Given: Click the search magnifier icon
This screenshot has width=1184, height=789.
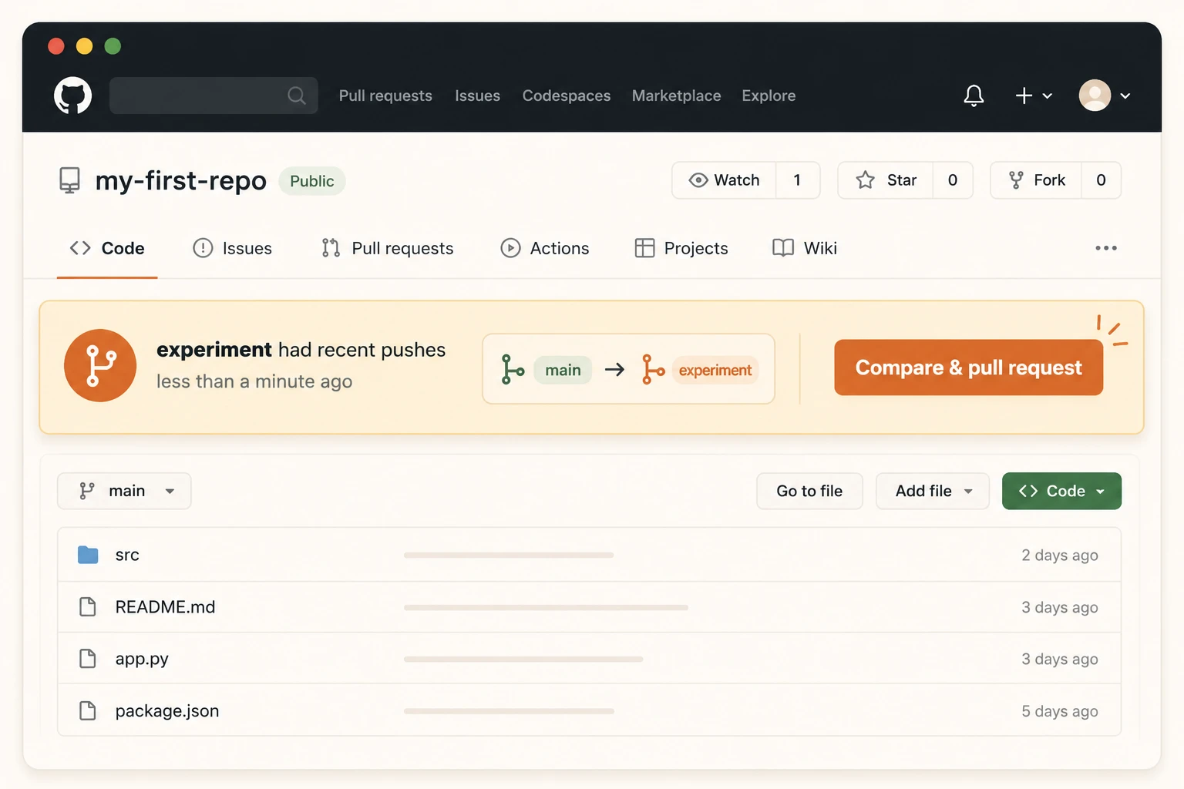Looking at the screenshot, I should [297, 96].
